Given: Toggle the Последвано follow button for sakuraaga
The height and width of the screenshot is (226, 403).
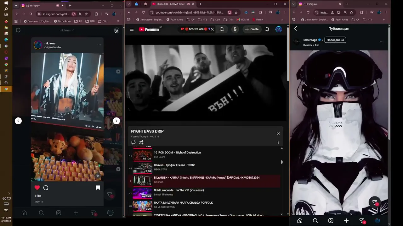Looking at the screenshot, I should pyautogui.click(x=335, y=40).
